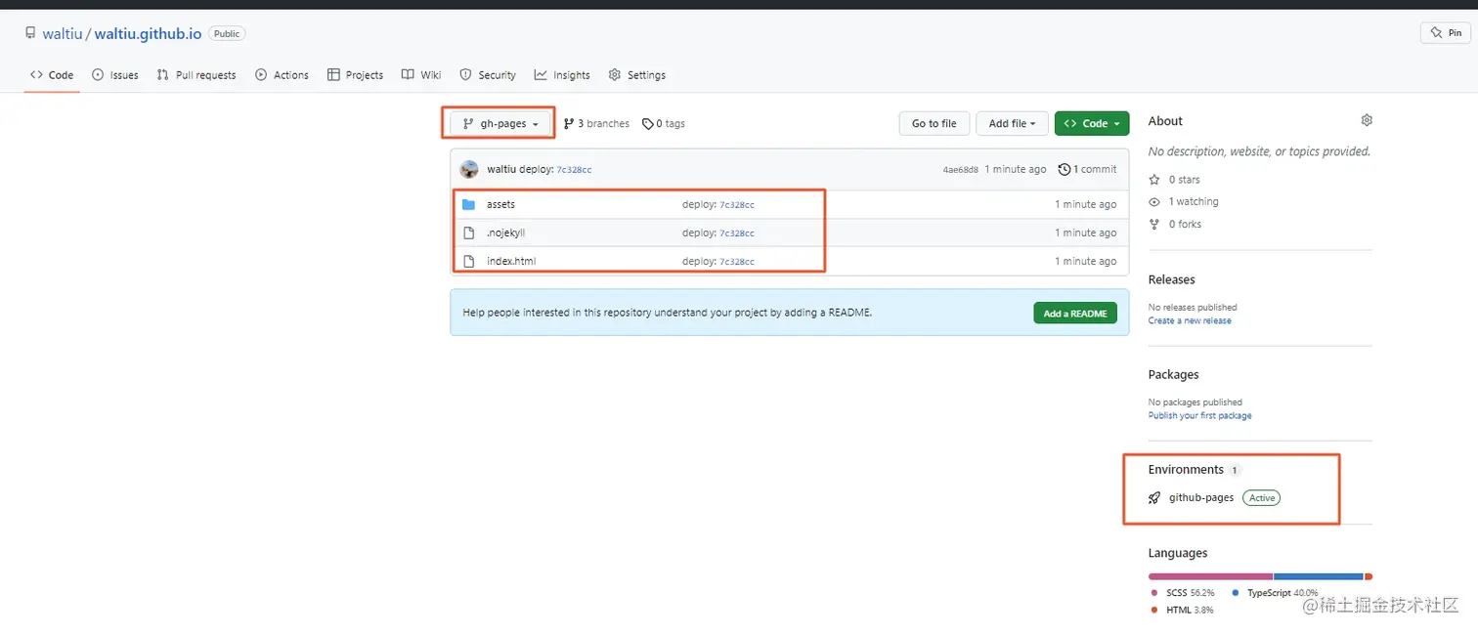Open the assets folder
This screenshot has height=634, width=1478.
click(500, 205)
